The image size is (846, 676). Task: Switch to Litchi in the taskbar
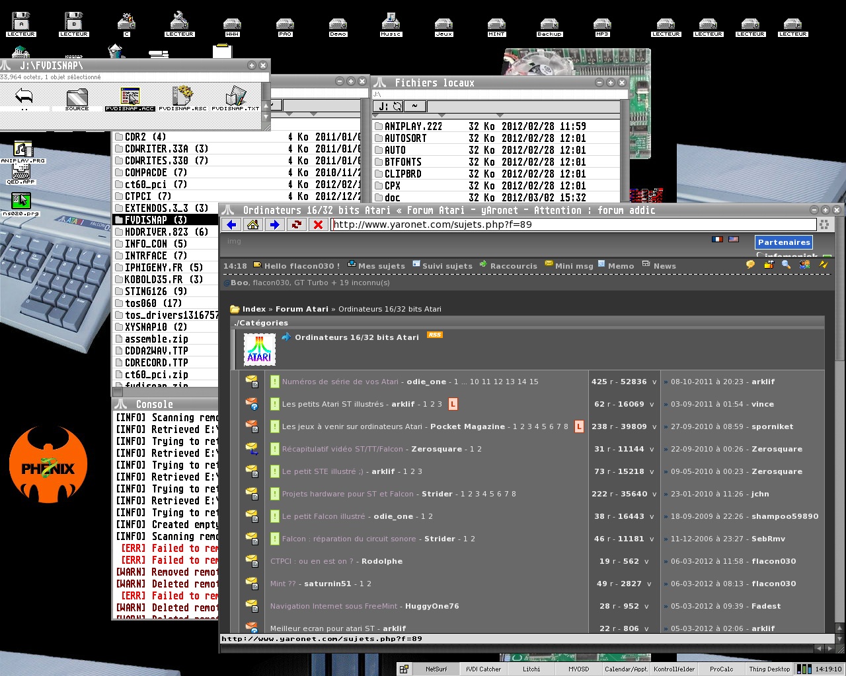pos(531,669)
